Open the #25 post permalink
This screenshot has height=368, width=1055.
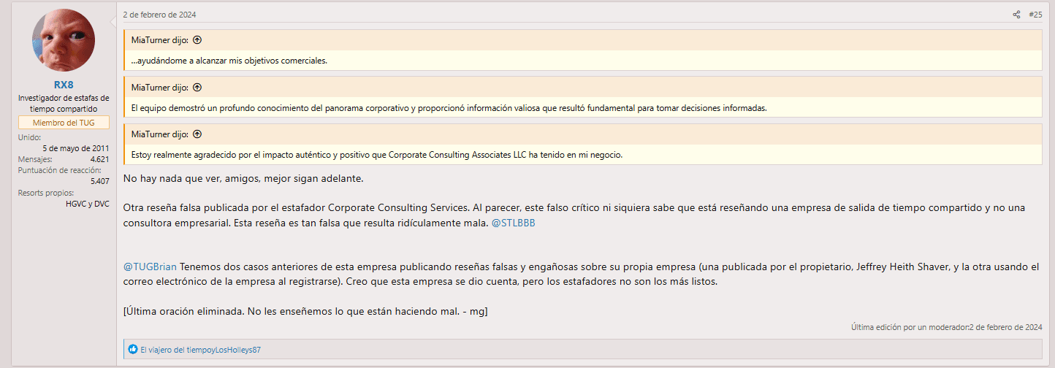[1035, 15]
